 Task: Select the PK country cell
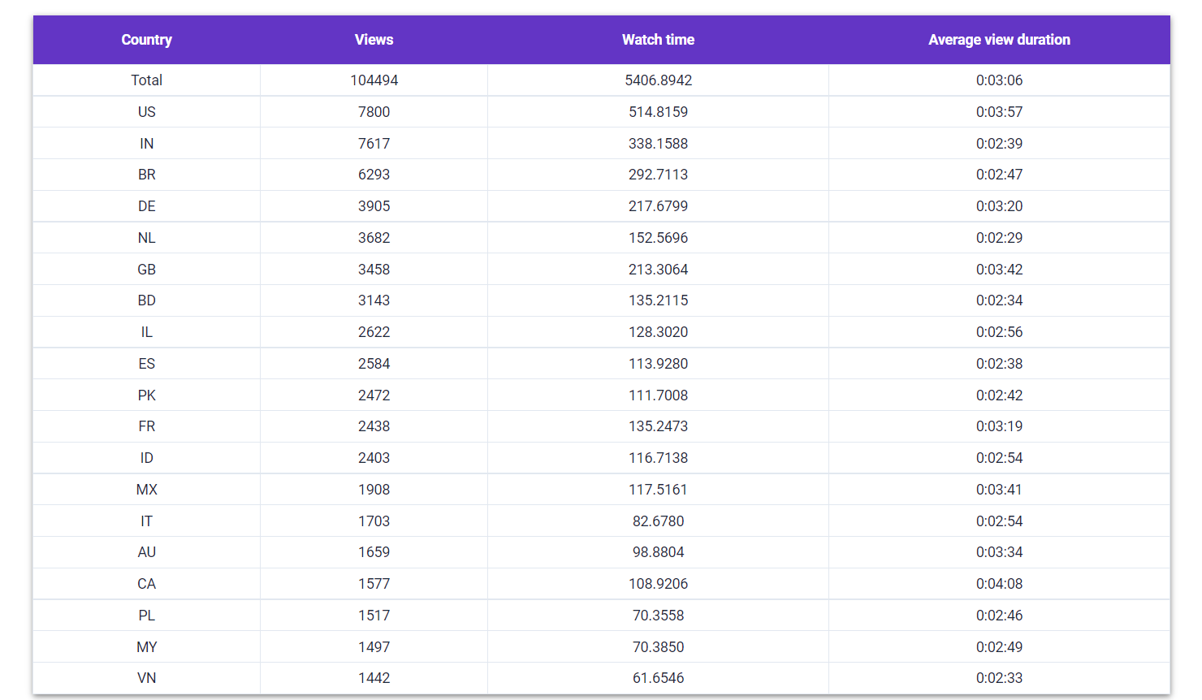(146, 395)
